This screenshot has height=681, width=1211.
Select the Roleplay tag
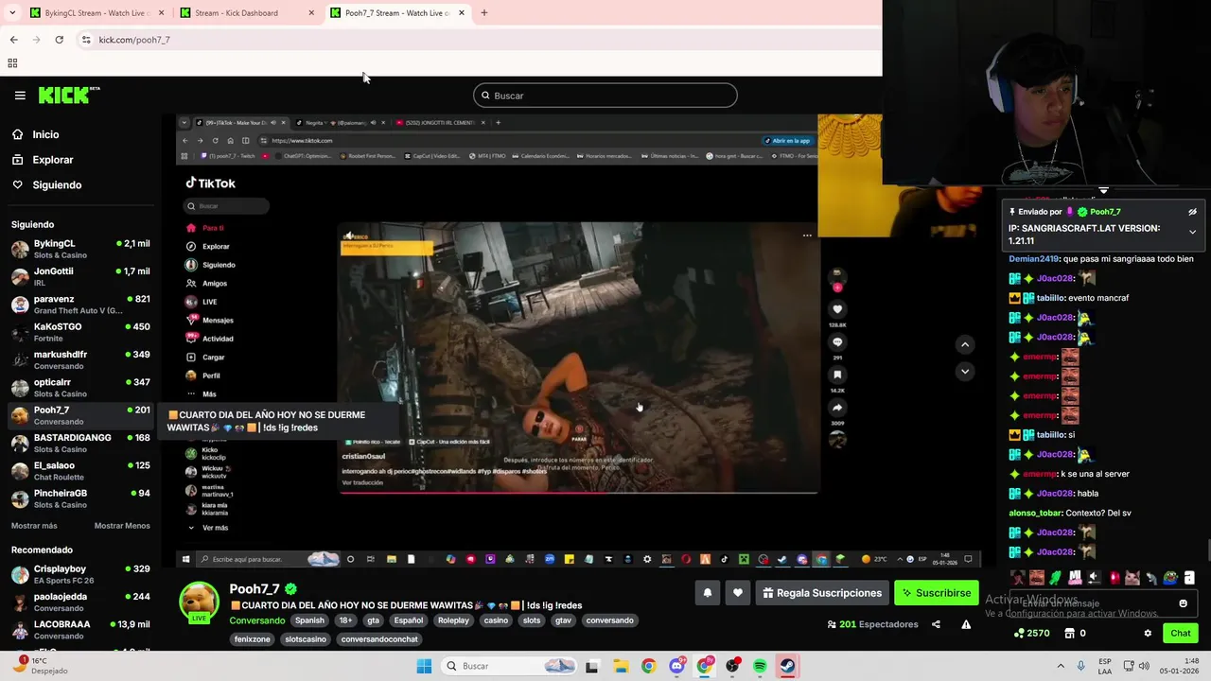[x=453, y=620]
